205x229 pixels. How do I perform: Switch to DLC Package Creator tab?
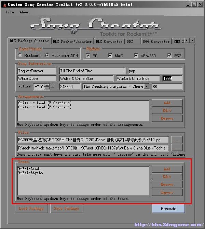[x=29, y=41]
